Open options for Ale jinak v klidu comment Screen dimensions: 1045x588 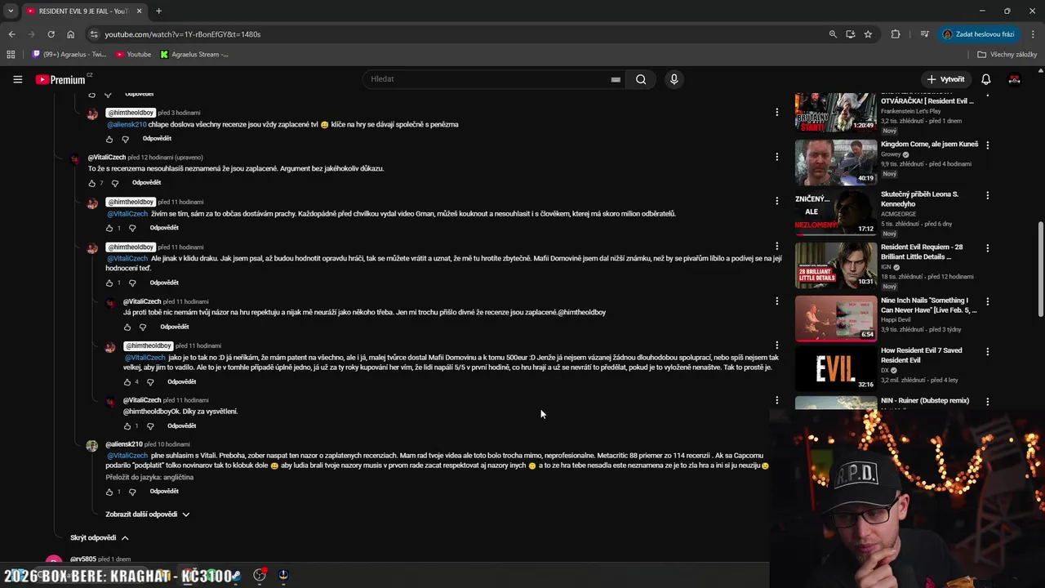click(776, 246)
